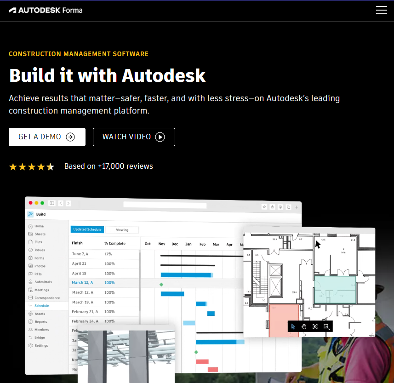The image size is (394, 383).
Task: Click the Autodesk Forma logo
Action: [46, 10]
